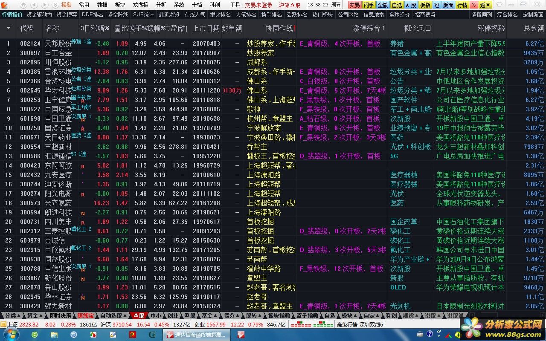The height and width of the screenshot is (341, 546).
Task: Click the back arrow navigation icon
Action: pos(34,5)
